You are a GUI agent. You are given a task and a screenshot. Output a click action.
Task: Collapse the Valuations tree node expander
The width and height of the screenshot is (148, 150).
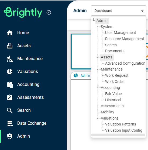pyautogui.click(x=98, y=118)
